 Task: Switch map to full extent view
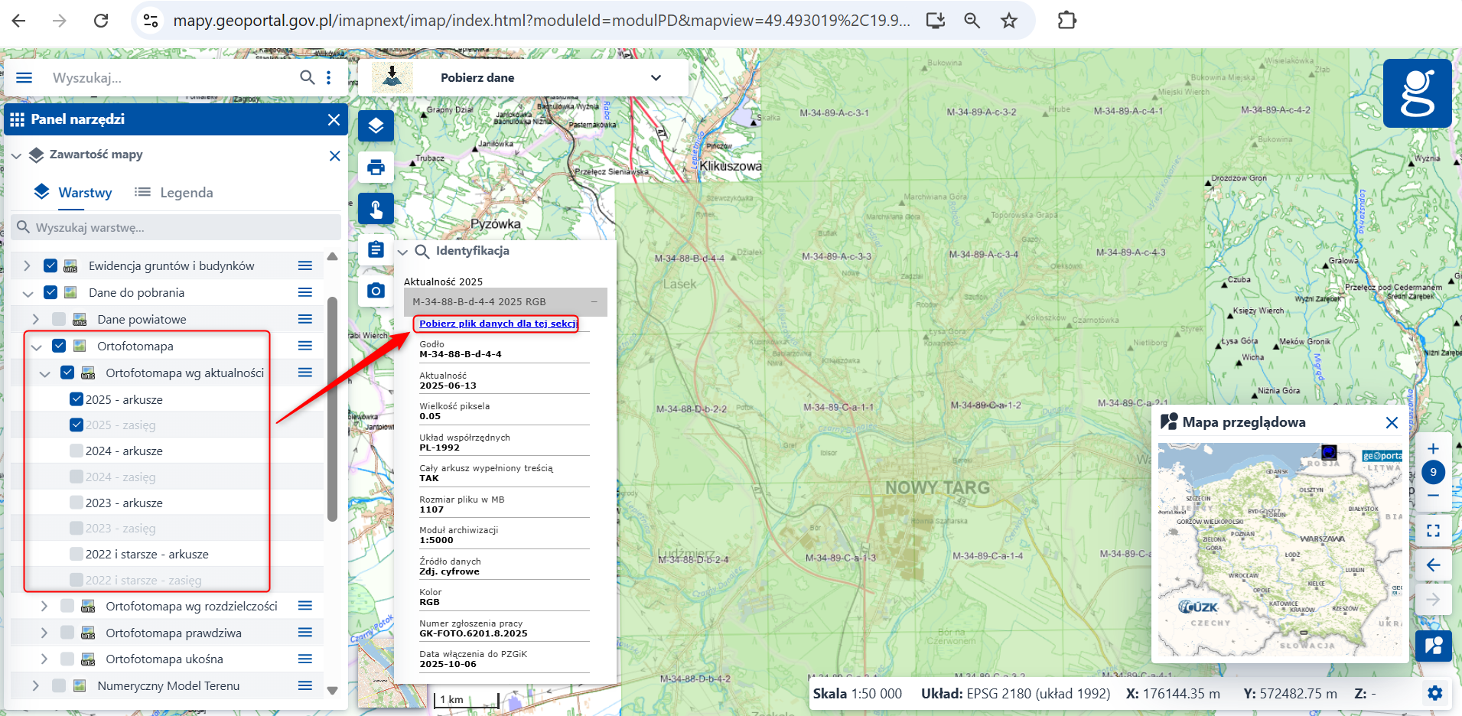click(x=1433, y=530)
